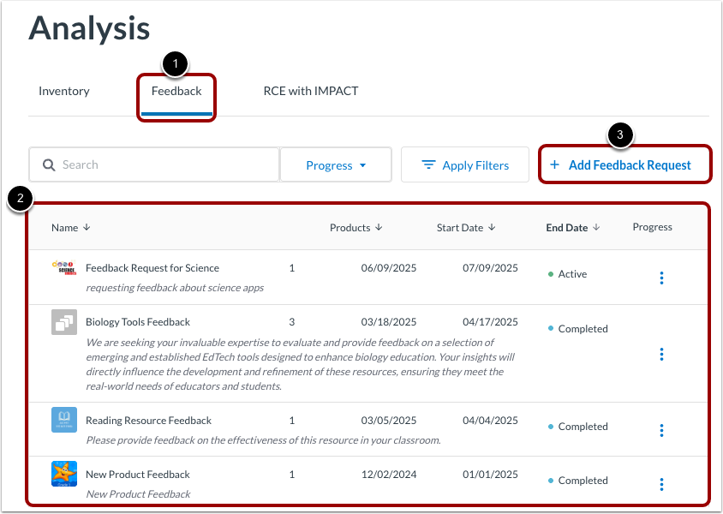723x514 pixels.
Task: Open options menu for New Product Feedback
Action: 661,484
